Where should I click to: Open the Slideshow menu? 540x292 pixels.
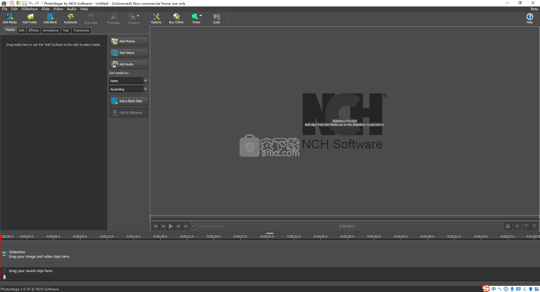[30, 9]
